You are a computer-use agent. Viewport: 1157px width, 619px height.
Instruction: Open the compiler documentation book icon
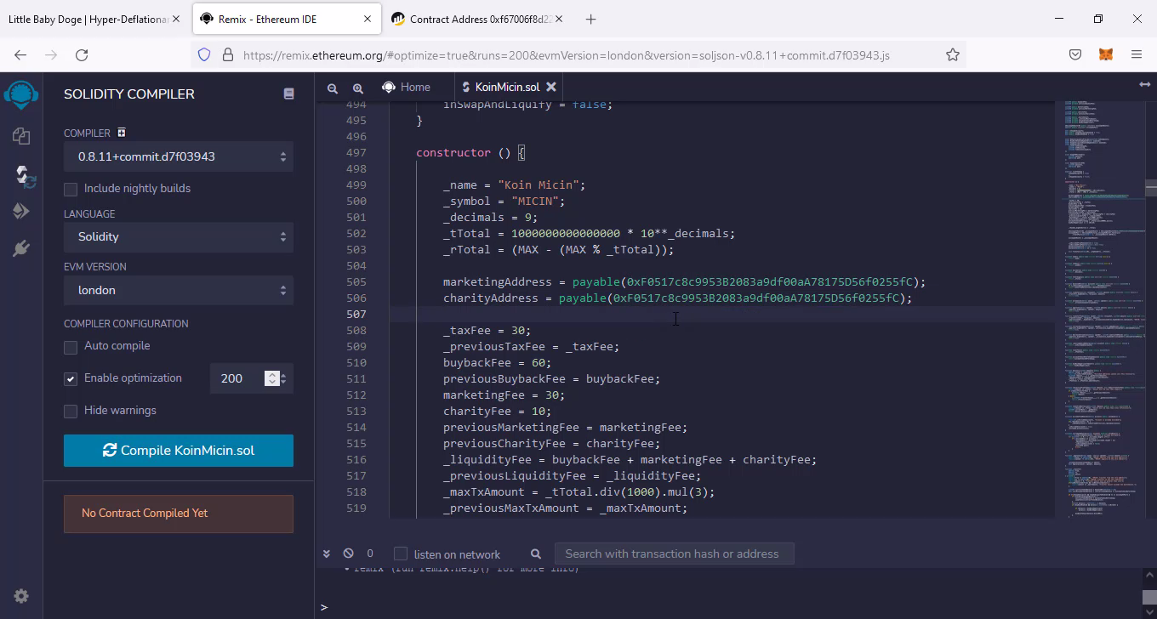tap(288, 94)
